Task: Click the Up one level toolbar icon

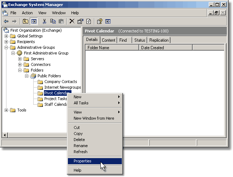Action: click(x=25, y=21)
